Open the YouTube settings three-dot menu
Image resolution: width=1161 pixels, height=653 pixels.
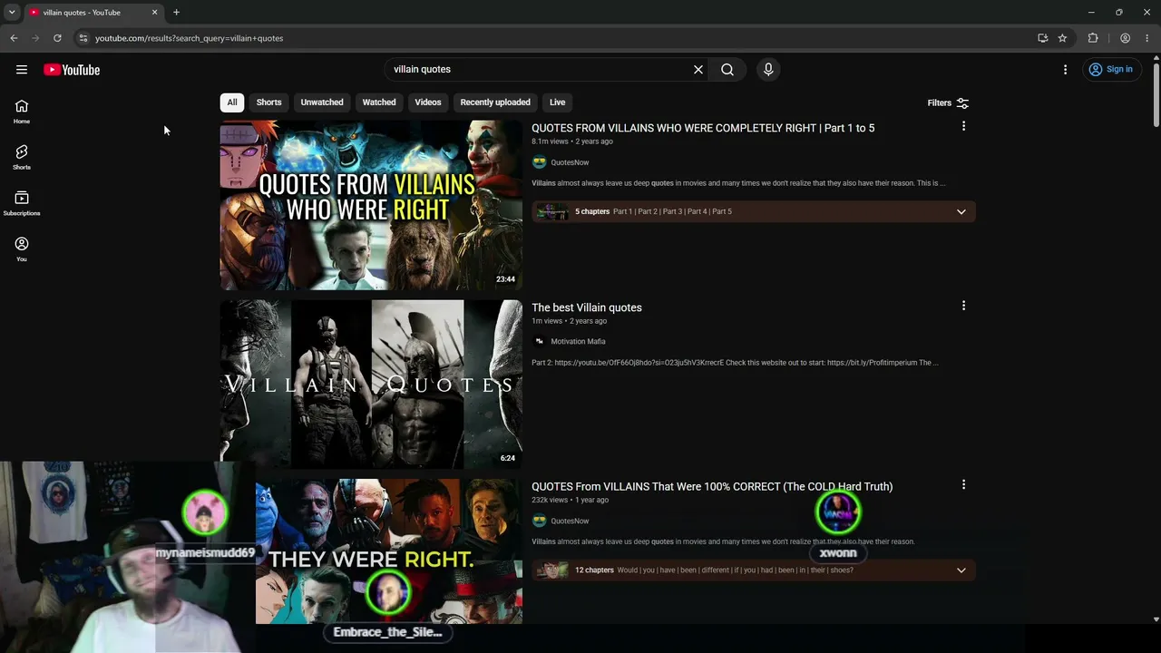[1065, 70]
